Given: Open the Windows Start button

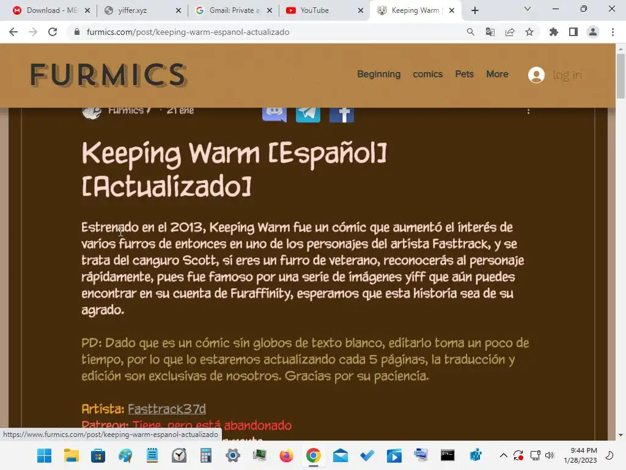Looking at the screenshot, I should [44, 455].
